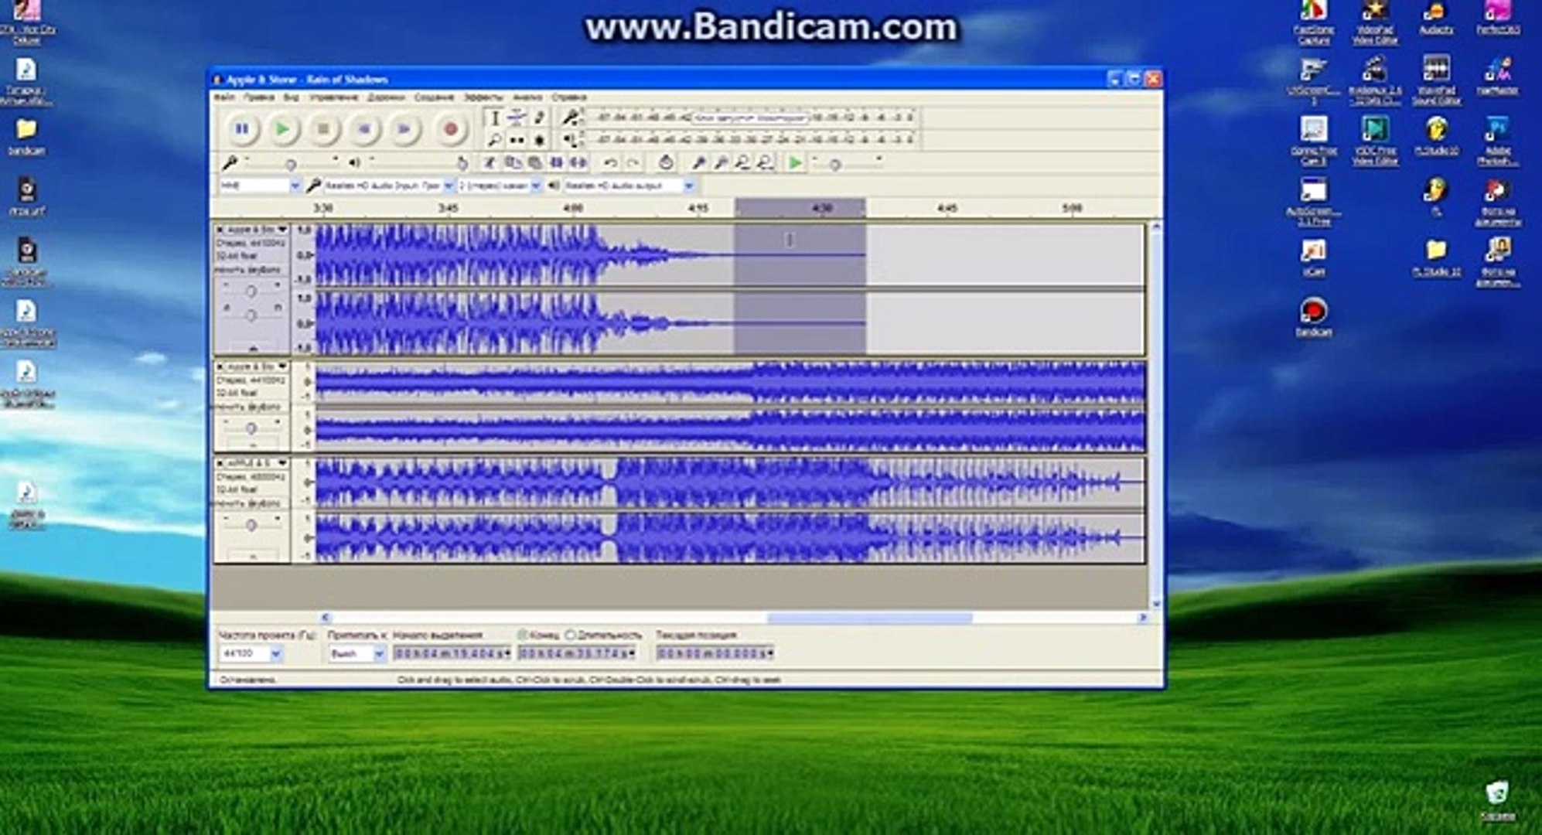Open the Файл menu
The image size is (1542, 835).
tap(224, 97)
